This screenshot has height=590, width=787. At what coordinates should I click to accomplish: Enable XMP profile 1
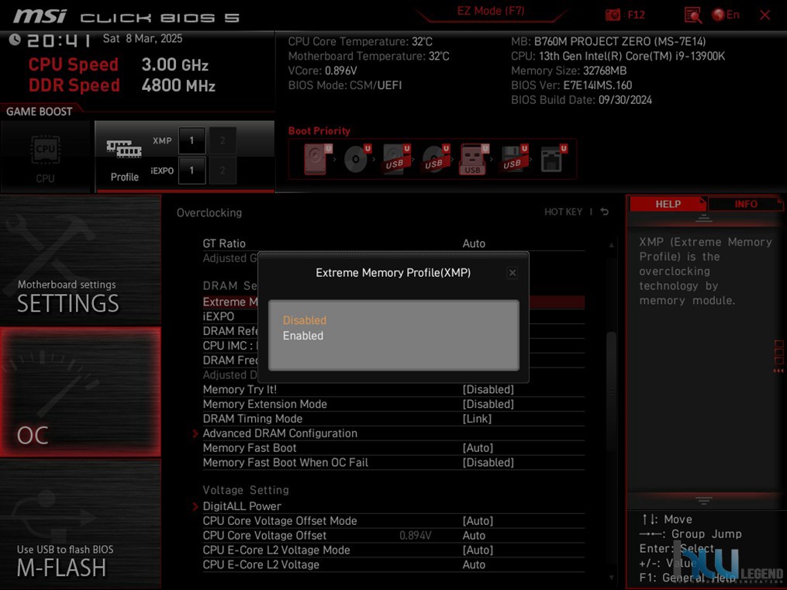coord(192,140)
